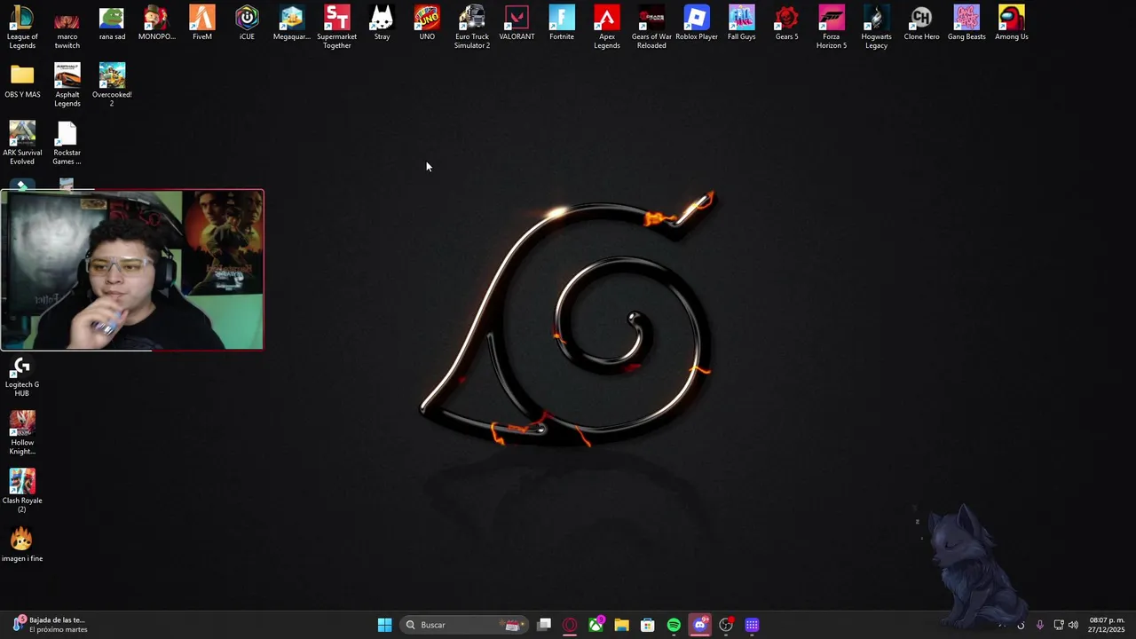This screenshot has height=639, width=1136.
Task: Open File Explorer from the taskbar
Action: point(621,625)
